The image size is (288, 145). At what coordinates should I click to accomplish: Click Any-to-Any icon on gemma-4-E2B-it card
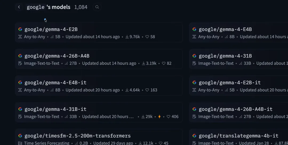194,90
